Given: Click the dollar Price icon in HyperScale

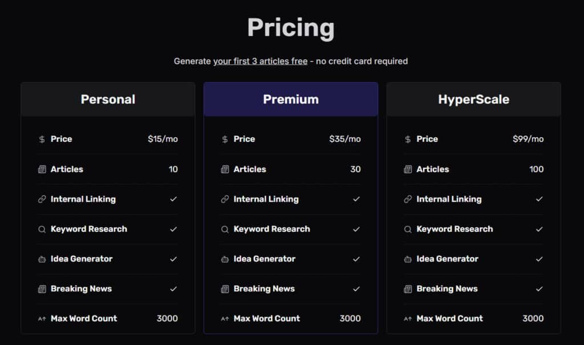Looking at the screenshot, I should 408,139.
